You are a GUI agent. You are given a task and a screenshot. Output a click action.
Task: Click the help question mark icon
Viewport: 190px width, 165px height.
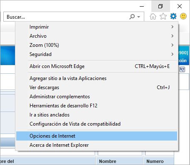coord(183,69)
